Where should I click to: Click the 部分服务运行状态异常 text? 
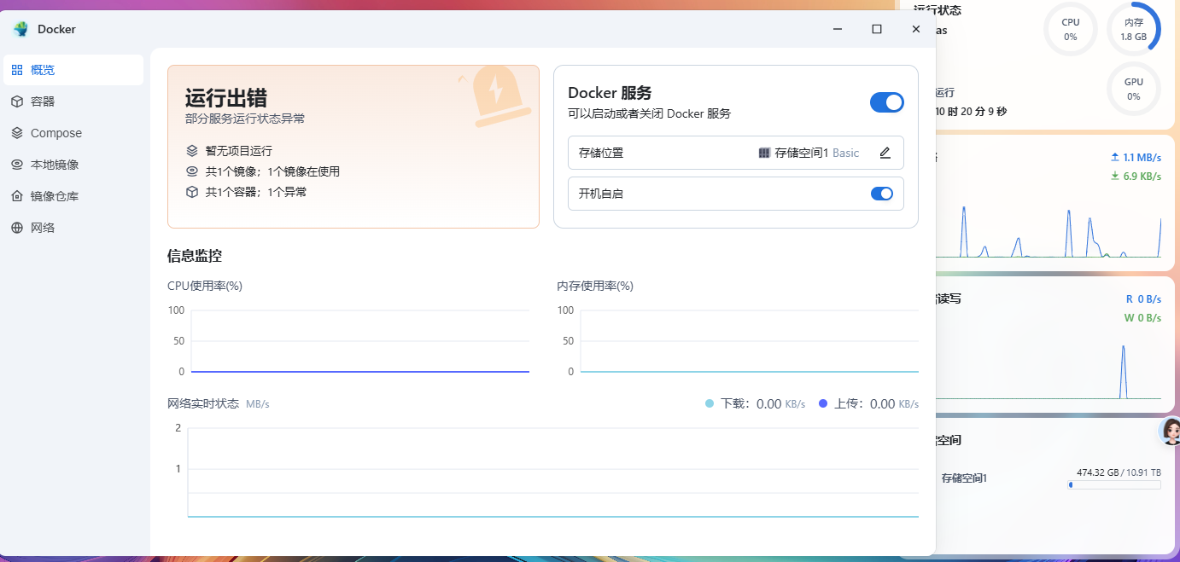pyautogui.click(x=245, y=119)
